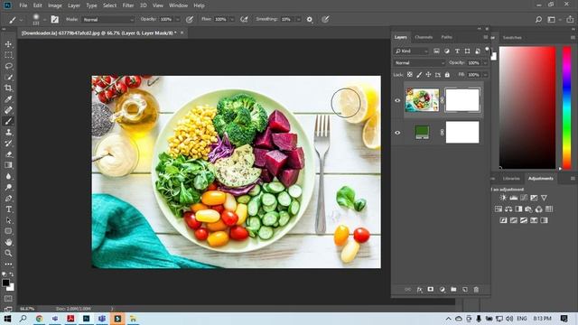Open layer blend mode Normal dropdown

(x=419, y=63)
